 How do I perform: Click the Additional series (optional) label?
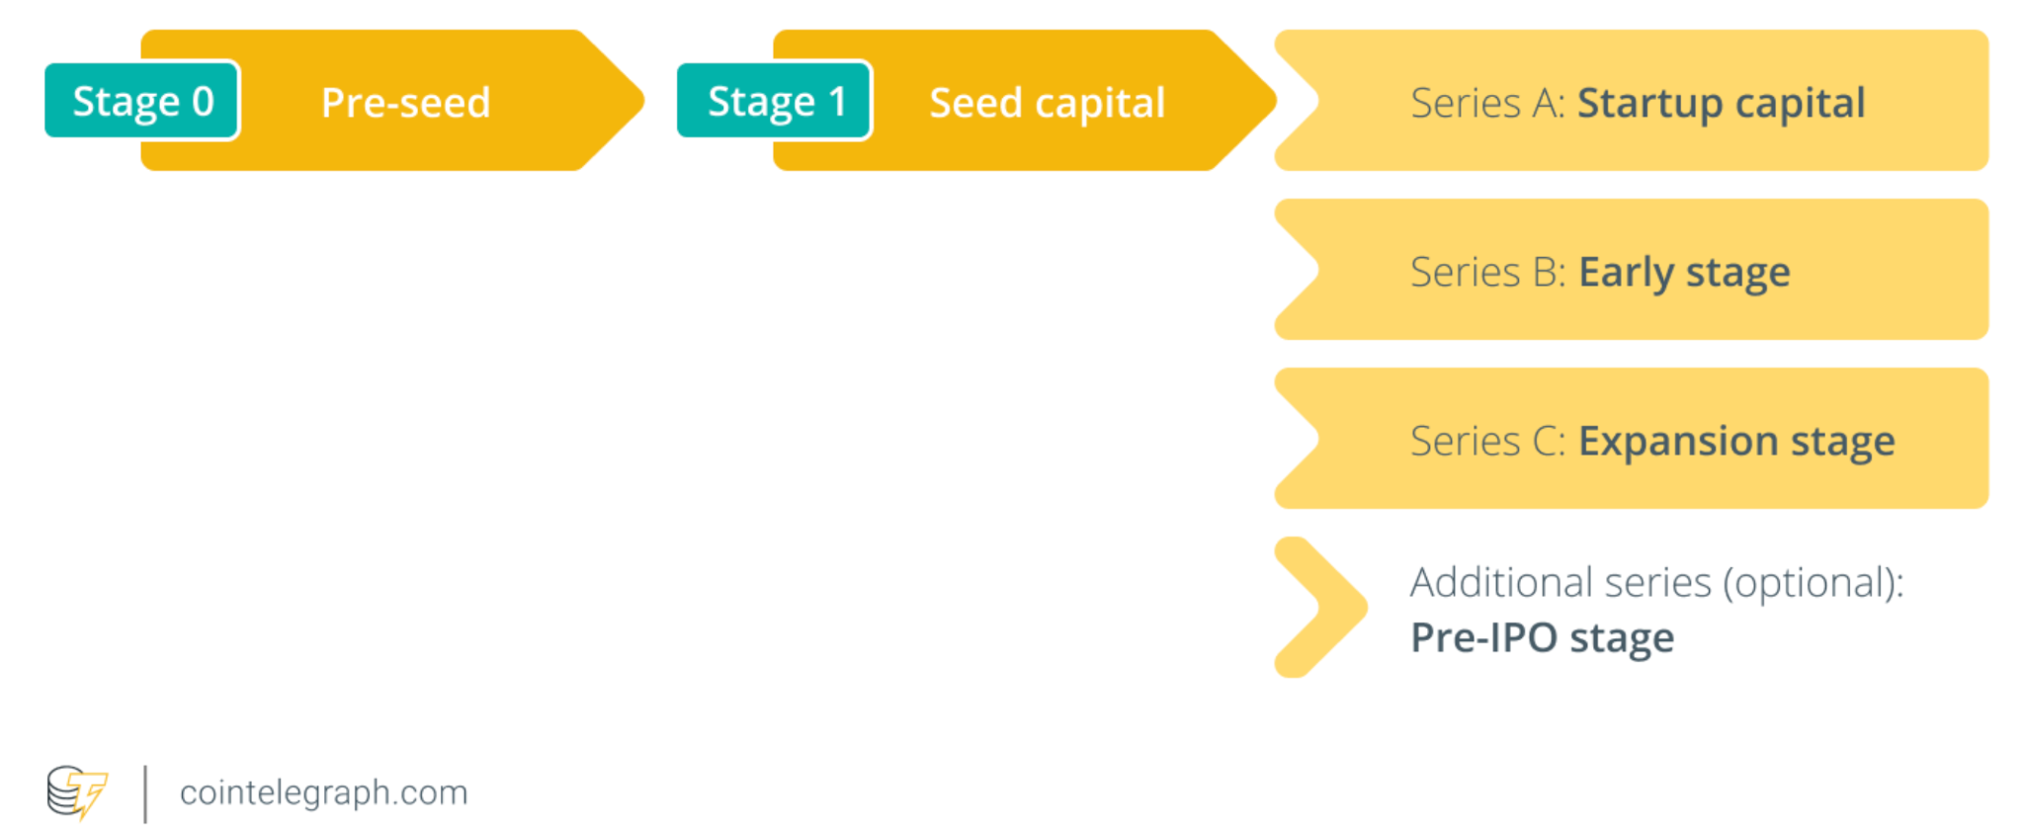(1656, 583)
